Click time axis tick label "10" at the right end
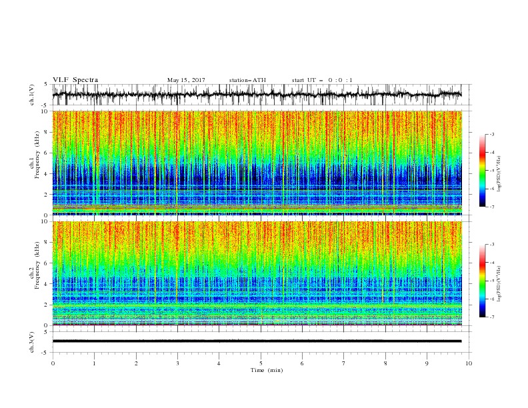This screenshot has width=528, height=408. coord(469,363)
